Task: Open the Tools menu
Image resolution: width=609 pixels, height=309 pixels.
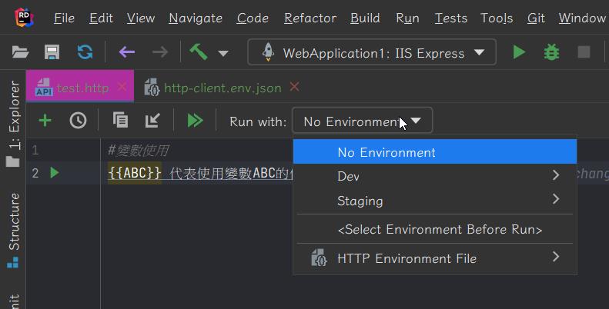Action: [497, 18]
